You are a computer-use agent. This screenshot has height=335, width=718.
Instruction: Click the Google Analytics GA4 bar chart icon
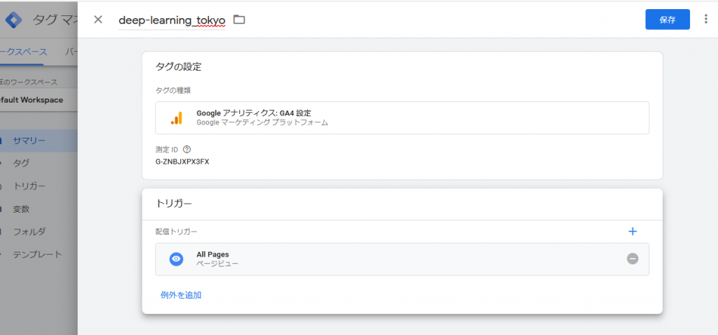coord(176,118)
